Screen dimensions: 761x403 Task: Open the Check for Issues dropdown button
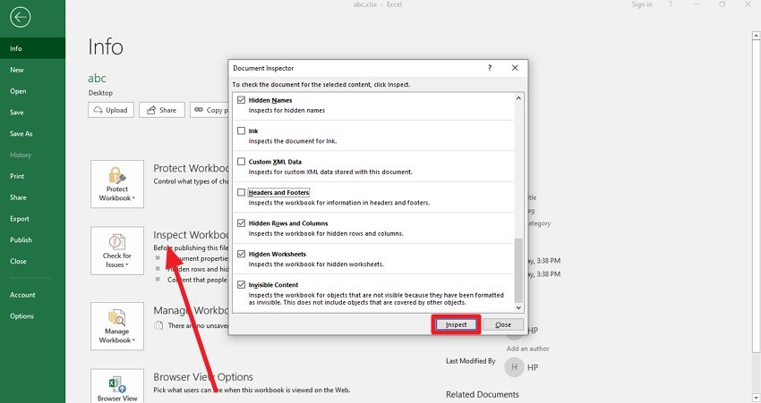pyautogui.click(x=117, y=250)
